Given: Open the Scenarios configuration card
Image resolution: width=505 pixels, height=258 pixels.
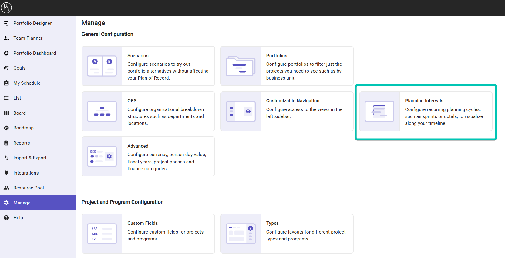Looking at the screenshot, I should [x=148, y=66].
